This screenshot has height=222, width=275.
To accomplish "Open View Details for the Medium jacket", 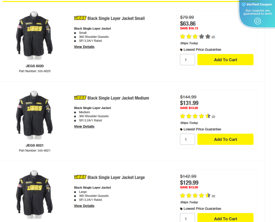I will 84,126.
